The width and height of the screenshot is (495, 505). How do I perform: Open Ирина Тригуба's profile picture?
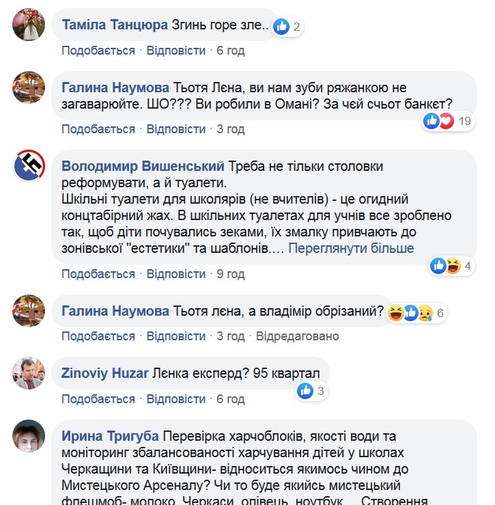(x=29, y=437)
